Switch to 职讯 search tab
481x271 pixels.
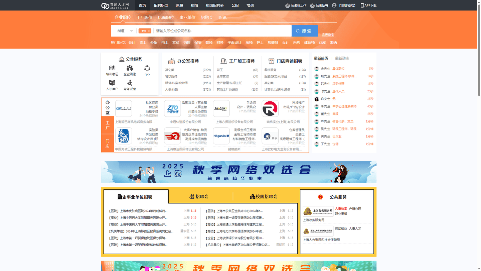pos(222,17)
